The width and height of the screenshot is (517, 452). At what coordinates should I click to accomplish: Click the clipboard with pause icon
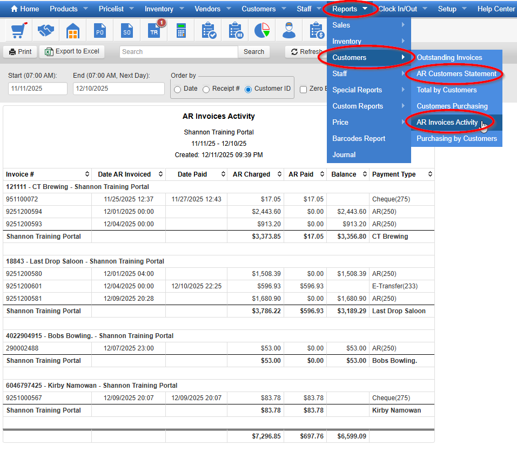pyautogui.click(x=236, y=30)
